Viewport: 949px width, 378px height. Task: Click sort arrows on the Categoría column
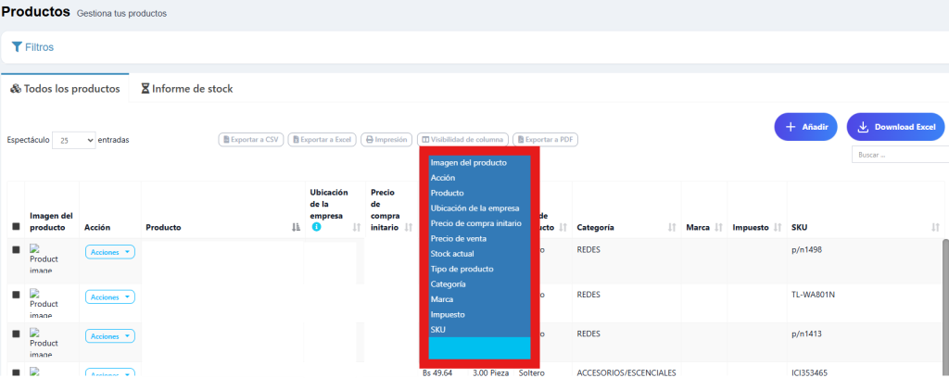click(671, 227)
